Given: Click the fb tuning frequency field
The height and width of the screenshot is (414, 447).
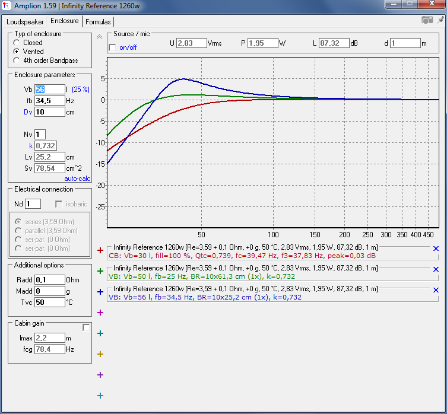Looking at the screenshot, I should [50, 101].
